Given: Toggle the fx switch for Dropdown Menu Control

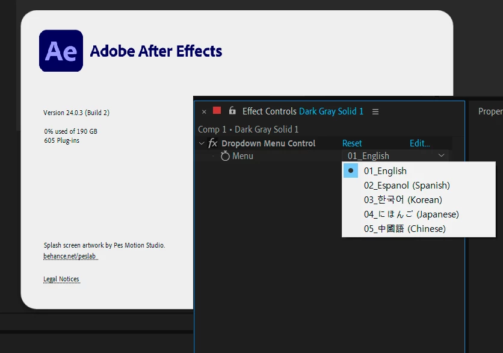Looking at the screenshot, I should click(212, 143).
